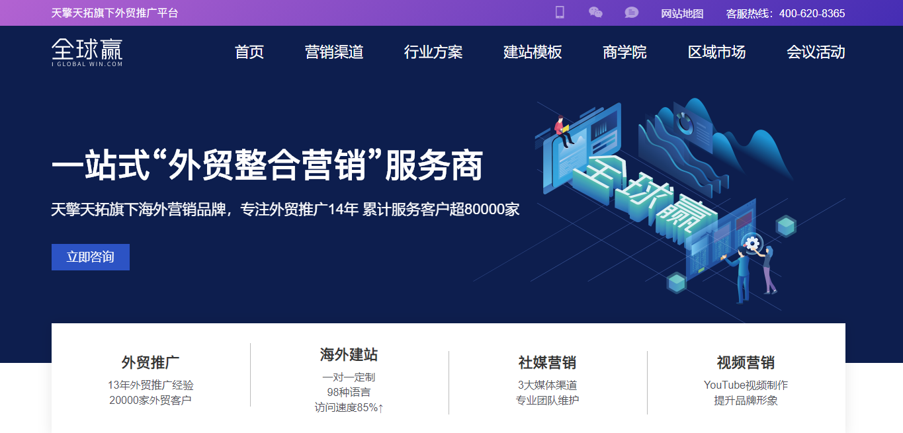Expand the 行业方案 navigation menu

(433, 52)
